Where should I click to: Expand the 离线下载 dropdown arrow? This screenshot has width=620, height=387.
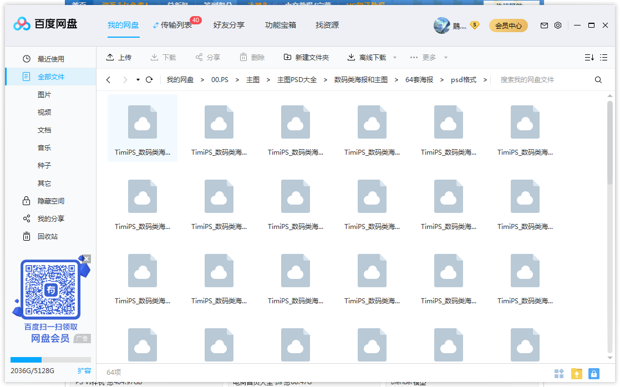point(395,58)
